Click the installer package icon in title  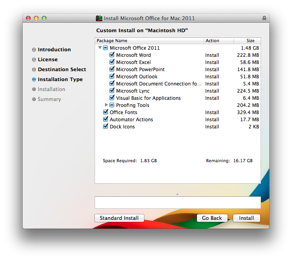point(99,18)
